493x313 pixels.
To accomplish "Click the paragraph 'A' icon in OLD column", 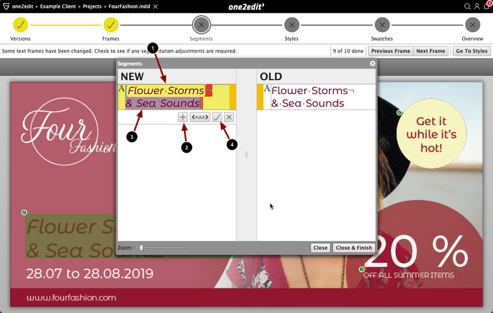I will 267,88.
